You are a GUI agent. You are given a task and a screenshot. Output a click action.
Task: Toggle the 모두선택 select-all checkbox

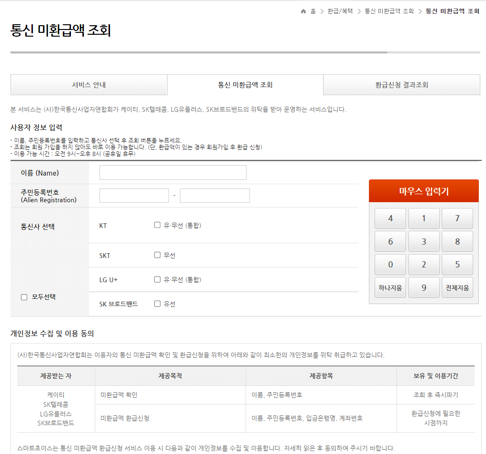[x=23, y=296]
